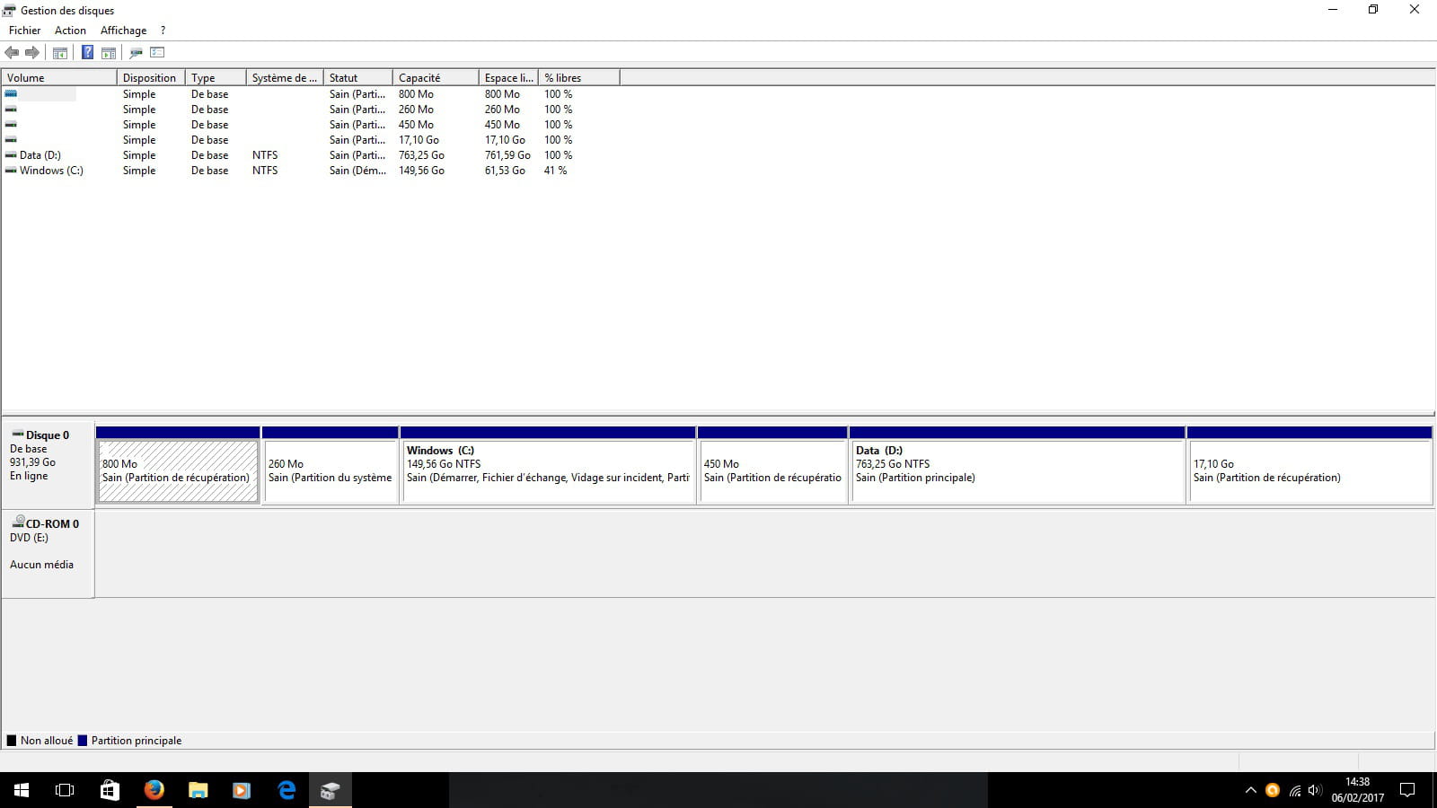1437x808 pixels.
Task: Show hidden tray icons chevron
Action: click(1250, 790)
